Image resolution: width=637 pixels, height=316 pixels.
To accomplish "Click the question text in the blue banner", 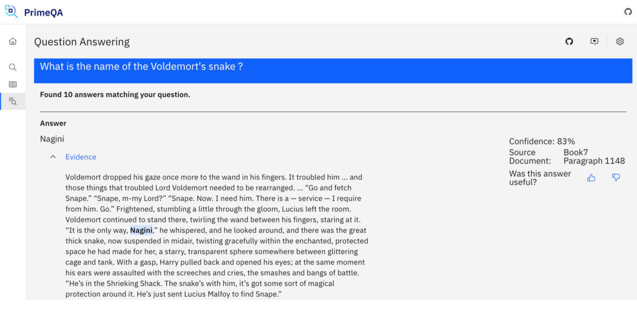I will (141, 66).
